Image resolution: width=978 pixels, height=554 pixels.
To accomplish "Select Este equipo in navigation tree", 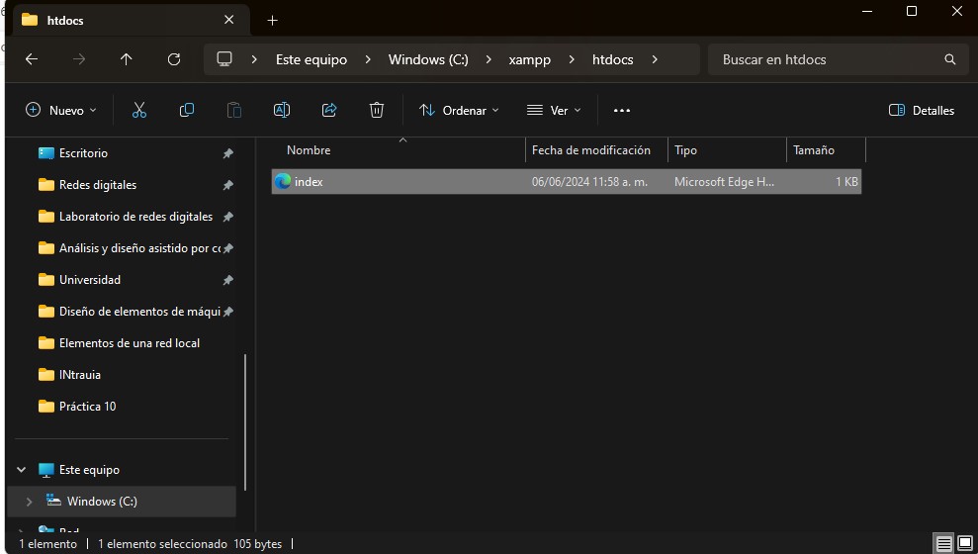I will tap(89, 470).
